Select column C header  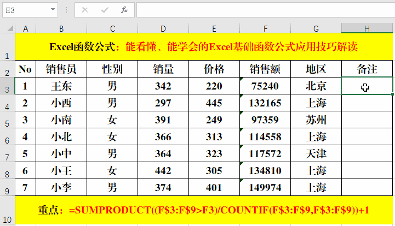tap(112, 28)
